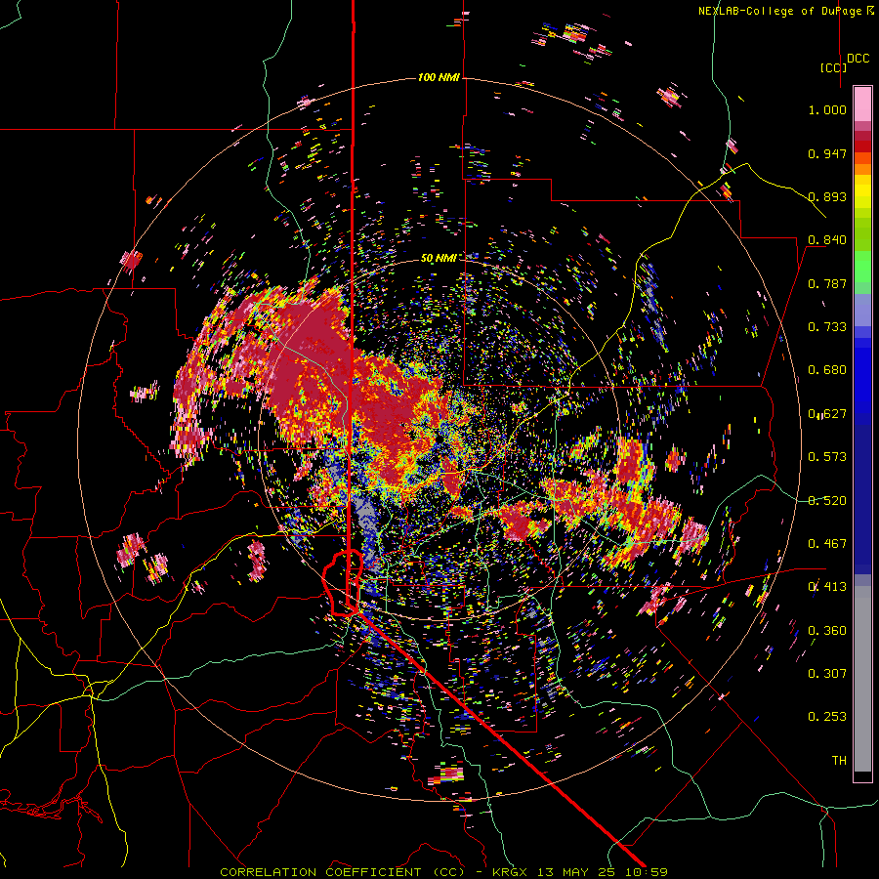Screen dimensions: 879x879
Task: Pick the orange swatch on the color scale
Action: 862,169
